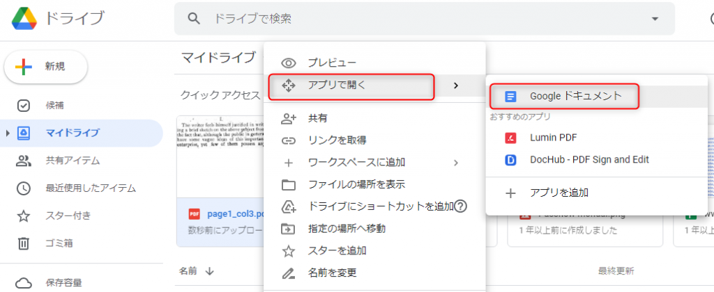Select Share (共有) in context menu
714x292 pixels.
(318, 119)
